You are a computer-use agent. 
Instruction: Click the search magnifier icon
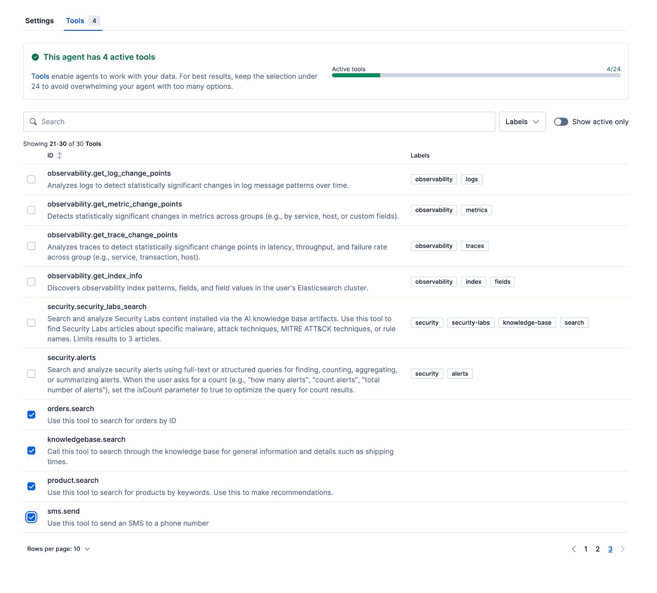[x=34, y=122]
